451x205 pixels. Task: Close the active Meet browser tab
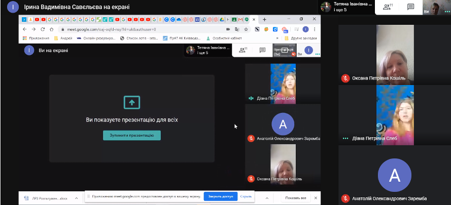click(x=254, y=20)
